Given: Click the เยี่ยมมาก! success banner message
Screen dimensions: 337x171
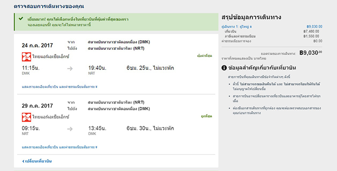Looking at the screenshot, I should 78,19.
